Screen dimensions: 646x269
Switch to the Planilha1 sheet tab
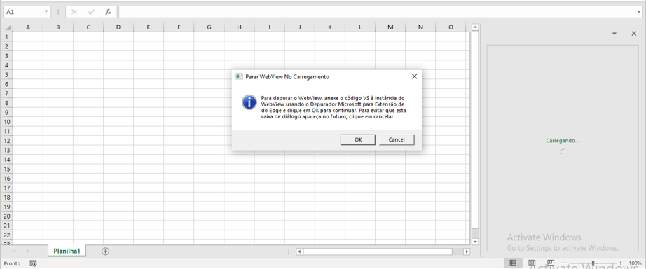pyautogui.click(x=67, y=251)
